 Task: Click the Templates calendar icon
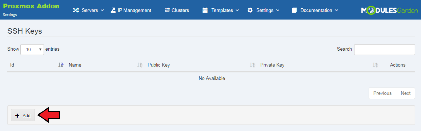[205, 10]
